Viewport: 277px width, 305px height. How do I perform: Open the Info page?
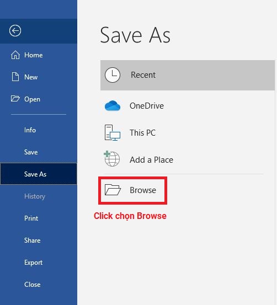pyautogui.click(x=30, y=130)
